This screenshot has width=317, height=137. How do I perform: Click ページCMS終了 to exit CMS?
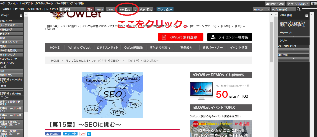(298, 4)
